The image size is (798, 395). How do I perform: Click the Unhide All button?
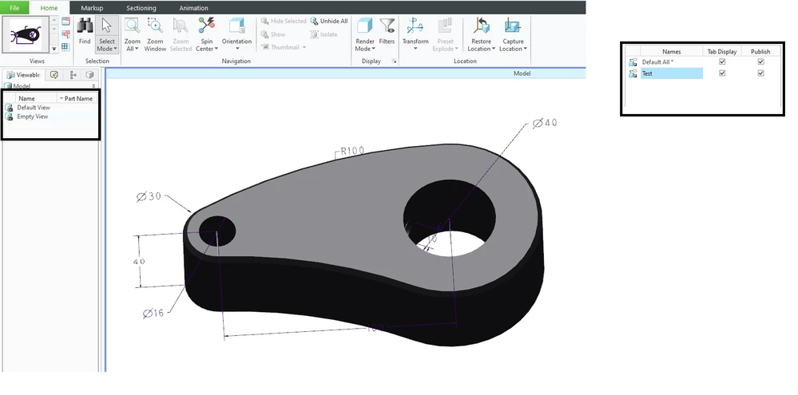tap(329, 21)
